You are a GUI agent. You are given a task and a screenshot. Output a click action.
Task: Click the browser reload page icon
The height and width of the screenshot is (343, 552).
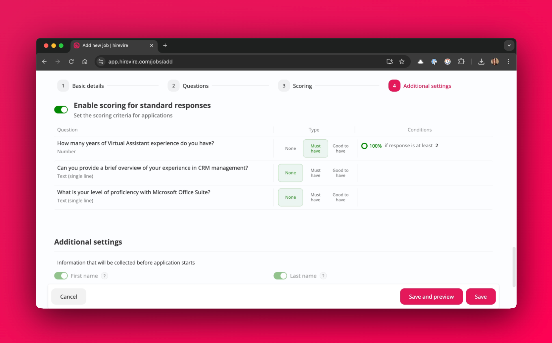(x=71, y=62)
